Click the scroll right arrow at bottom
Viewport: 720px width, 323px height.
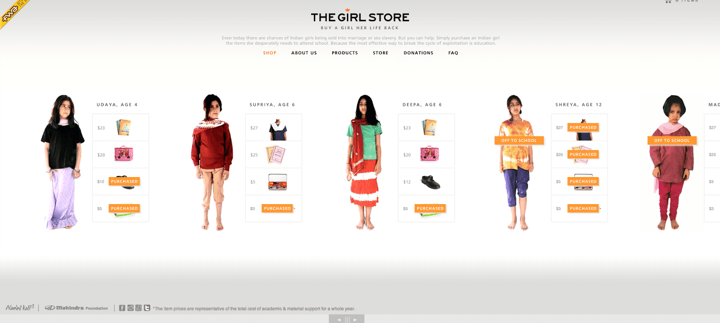pyautogui.click(x=355, y=319)
